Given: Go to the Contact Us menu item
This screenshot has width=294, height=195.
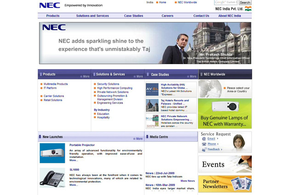Looking at the screenshot, I should [x=201, y=16].
